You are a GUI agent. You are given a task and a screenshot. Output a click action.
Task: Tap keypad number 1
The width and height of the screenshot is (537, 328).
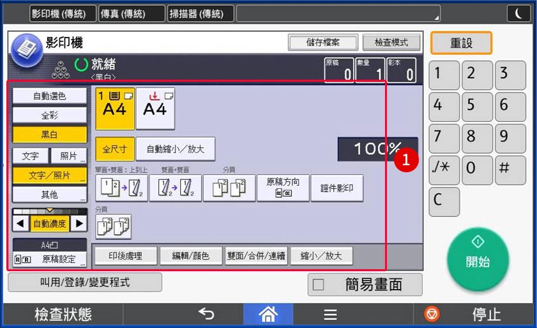pyautogui.click(x=444, y=75)
